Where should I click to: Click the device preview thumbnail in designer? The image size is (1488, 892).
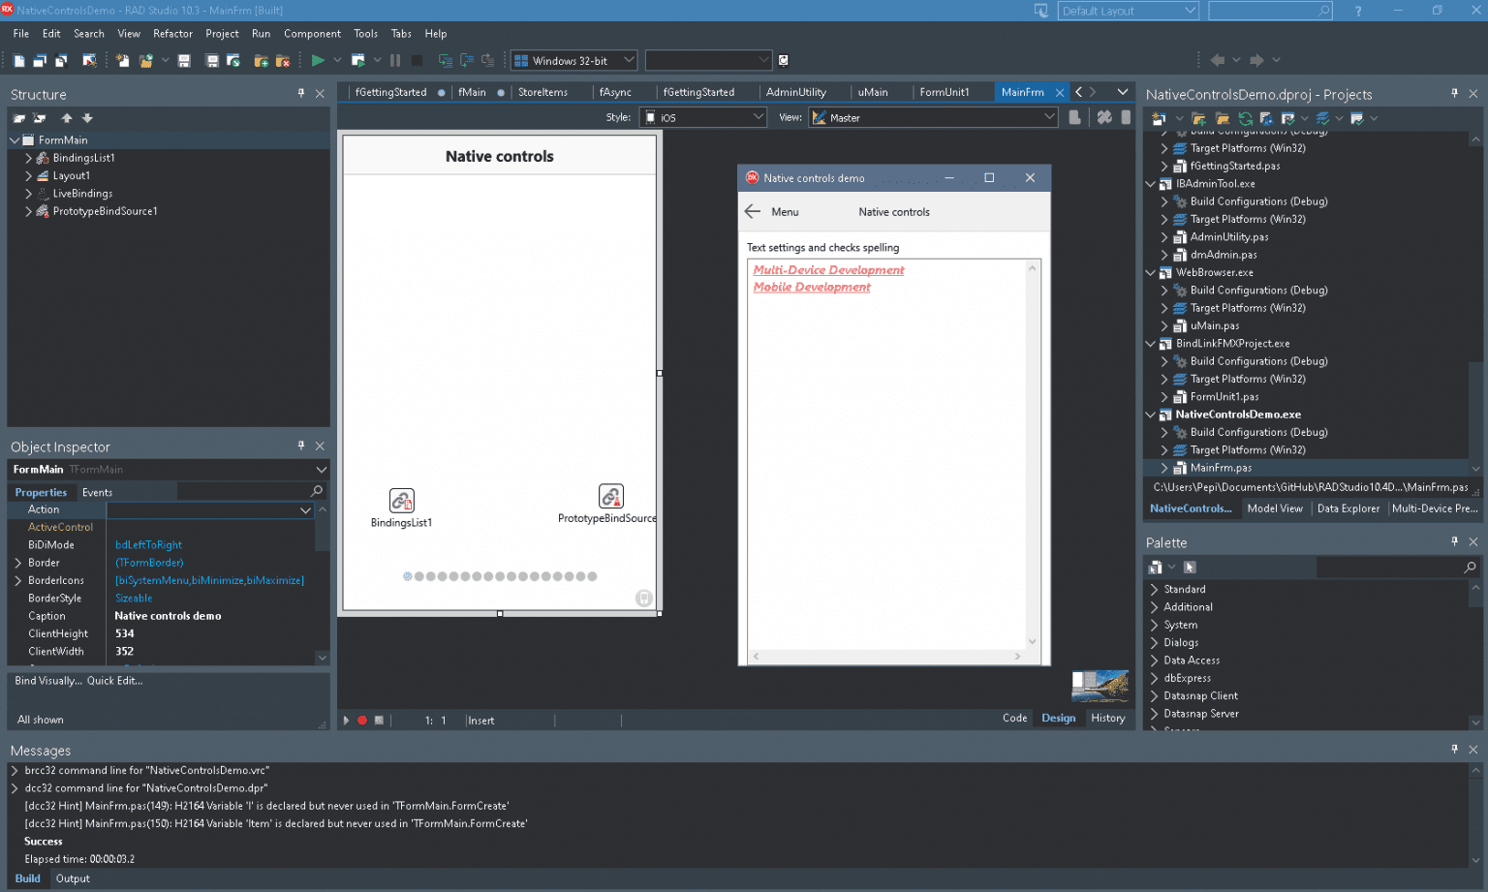(x=1100, y=685)
